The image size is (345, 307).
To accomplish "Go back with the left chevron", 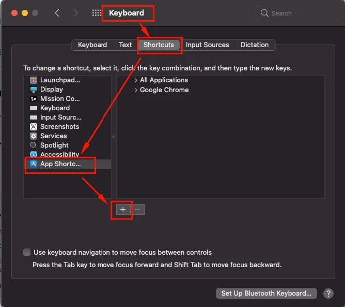I will coord(57,13).
